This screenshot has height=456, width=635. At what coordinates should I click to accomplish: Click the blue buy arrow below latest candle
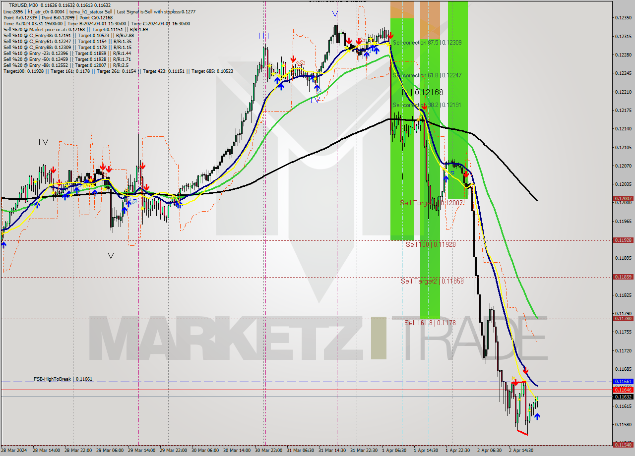click(x=537, y=416)
